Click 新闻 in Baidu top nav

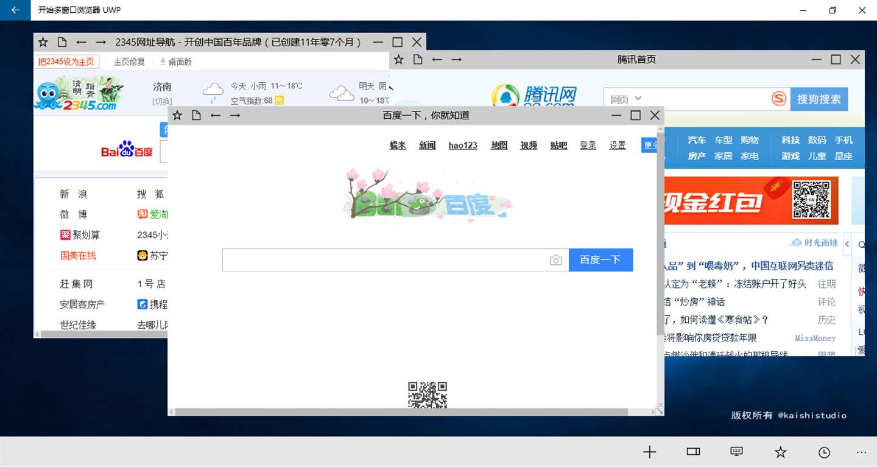(427, 145)
